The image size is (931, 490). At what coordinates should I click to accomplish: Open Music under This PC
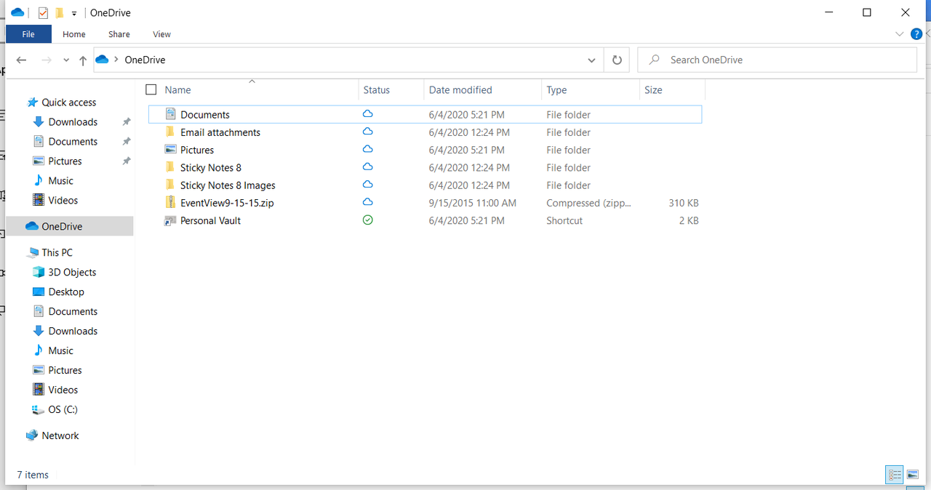tap(61, 350)
